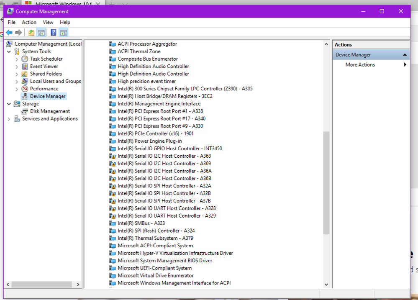Select Intel(R) PCIe Controller (x16) - 1901

pos(156,133)
